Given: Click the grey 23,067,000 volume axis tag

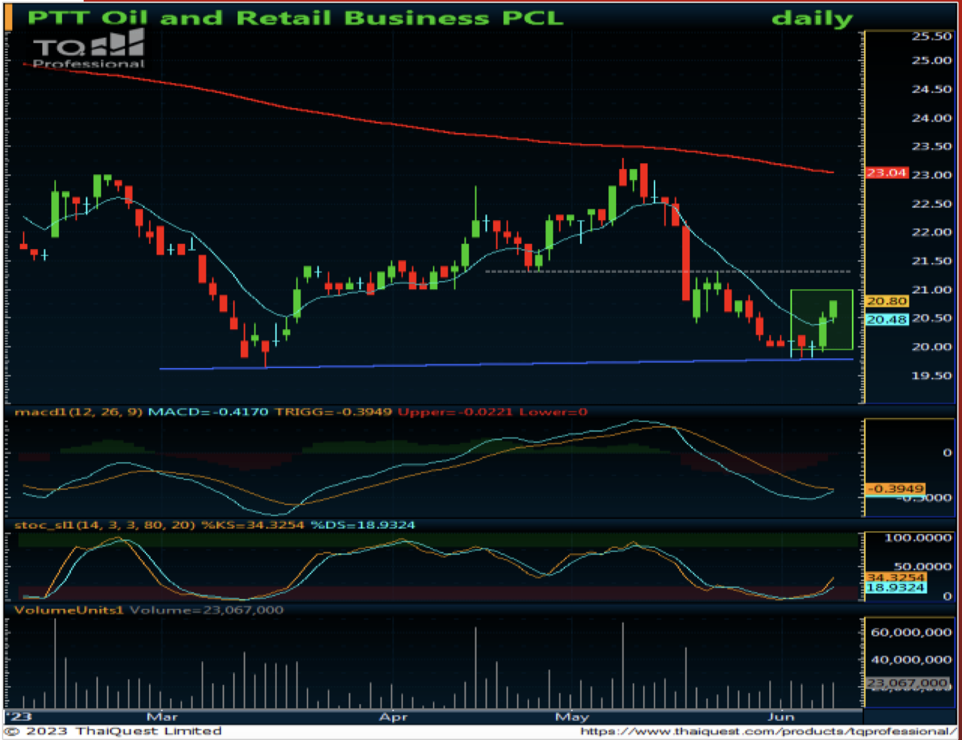Looking at the screenshot, I should click(x=907, y=683).
